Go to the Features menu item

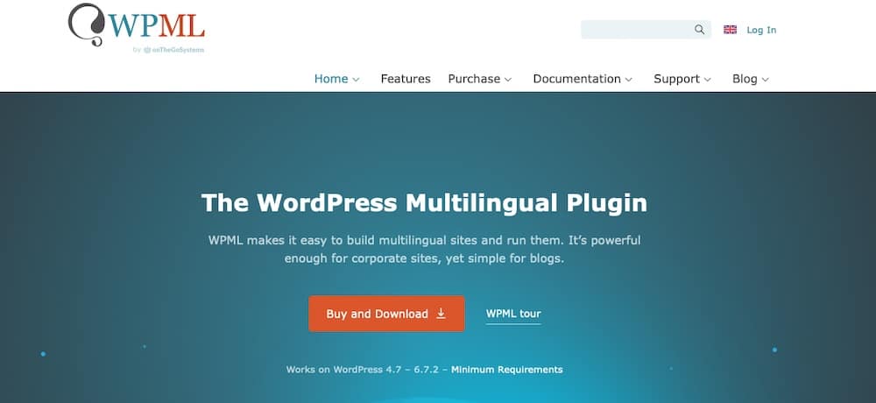pyautogui.click(x=406, y=79)
